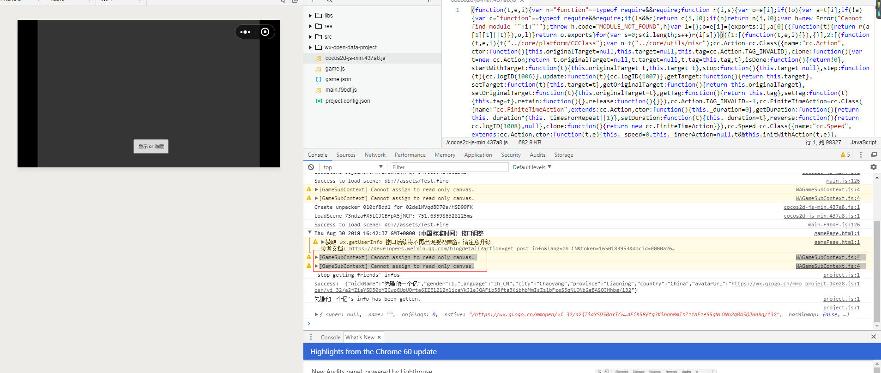881x373 pixels.
Task: Expand the wx-open-data-project folder
Action: coord(311,47)
